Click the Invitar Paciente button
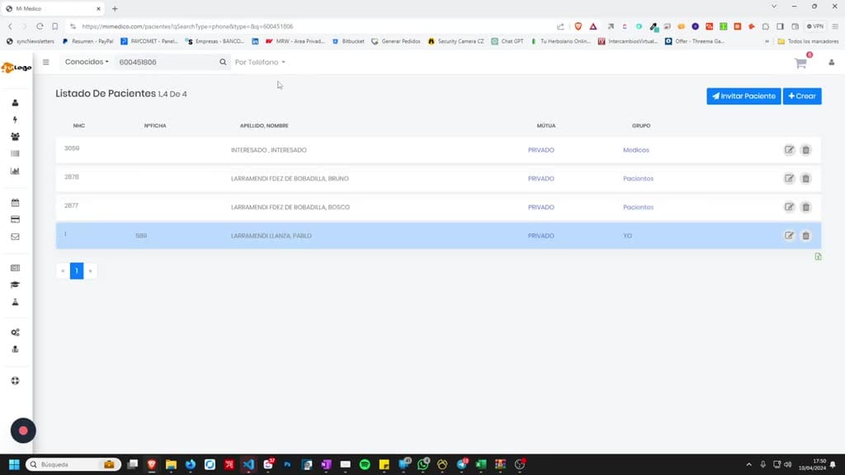 (744, 96)
